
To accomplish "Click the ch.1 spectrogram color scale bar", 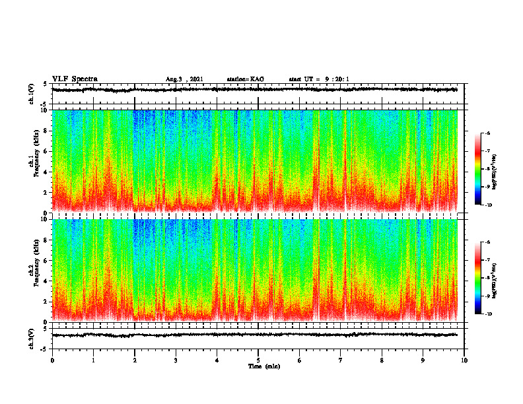I will pos(477,169).
